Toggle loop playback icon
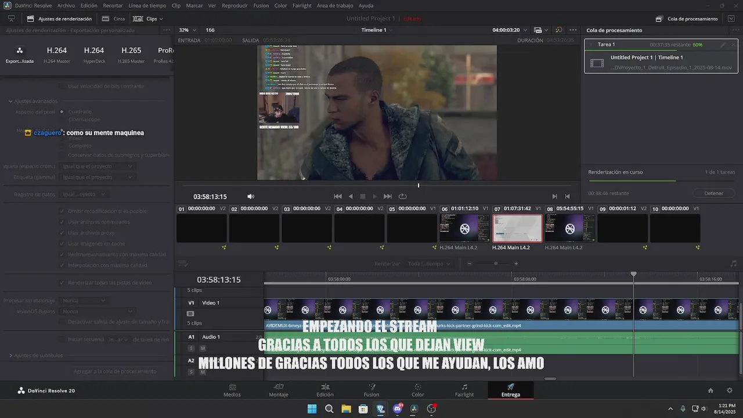Image resolution: width=743 pixels, height=418 pixels. (x=402, y=197)
